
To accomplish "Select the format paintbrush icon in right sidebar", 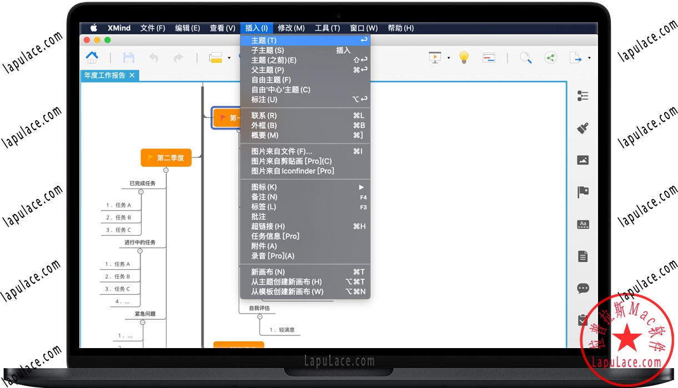I will click(582, 127).
